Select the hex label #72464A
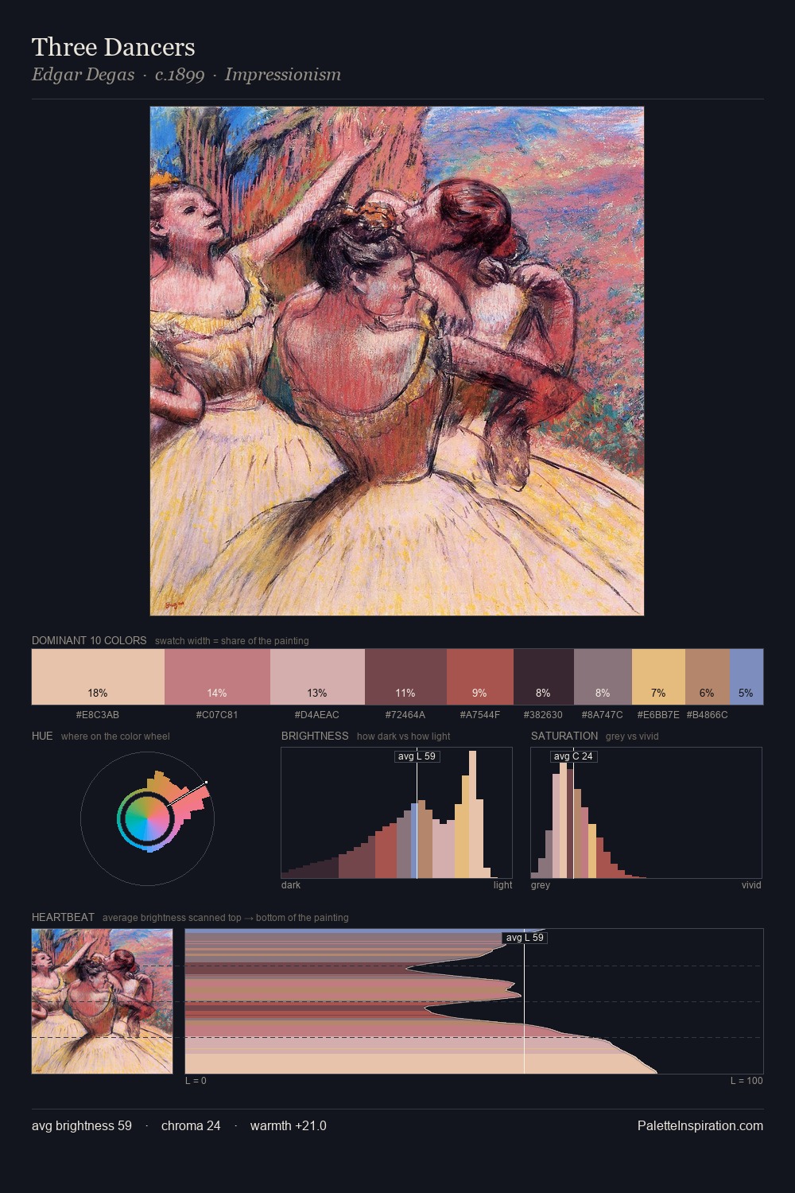Screen dimensions: 795x1193 (405, 715)
